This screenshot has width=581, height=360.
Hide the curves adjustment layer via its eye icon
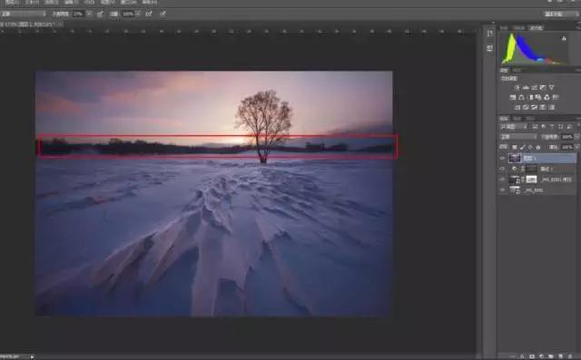tap(502, 169)
